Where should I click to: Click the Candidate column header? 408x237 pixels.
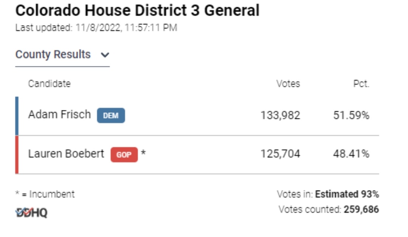tap(49, 84)
